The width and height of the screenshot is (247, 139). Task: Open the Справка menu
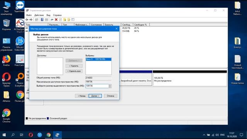coord(57,15)
